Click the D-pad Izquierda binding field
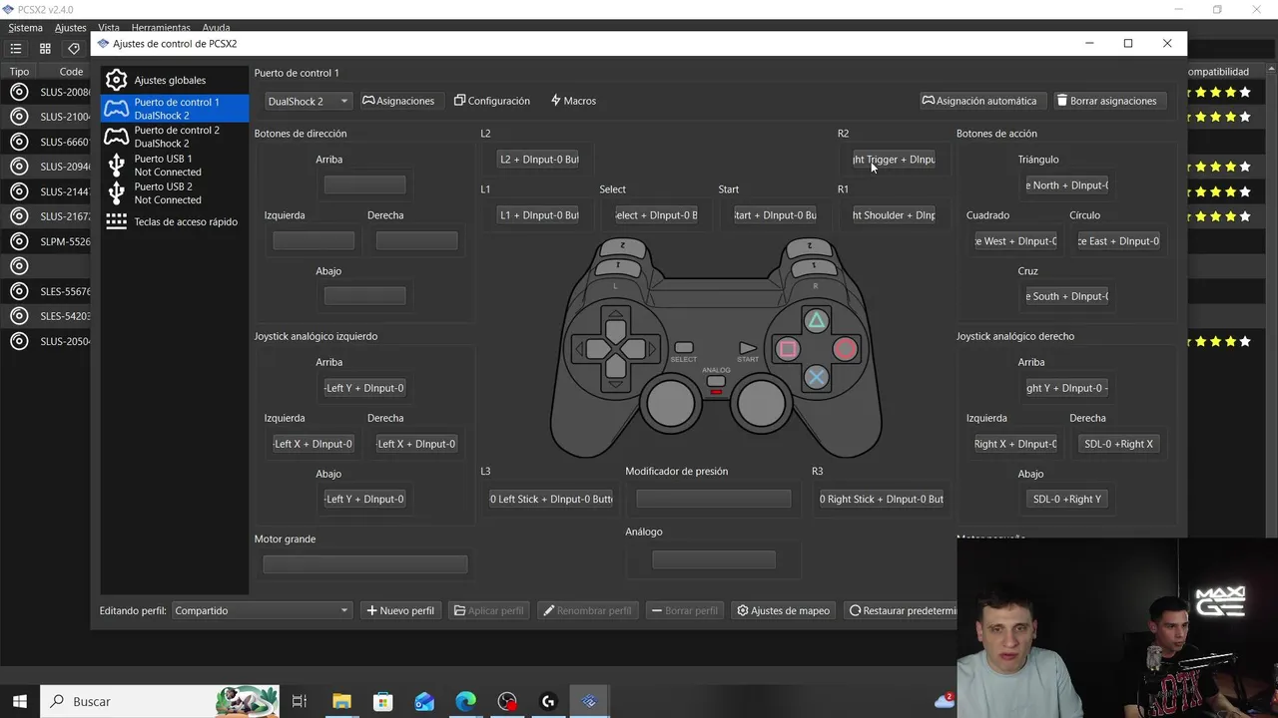 tap(314, 240)
